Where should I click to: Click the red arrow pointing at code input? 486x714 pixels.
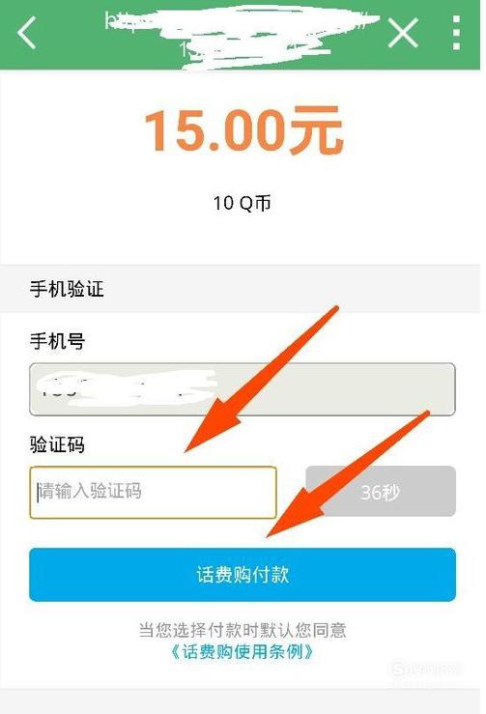tap(261, 380)
